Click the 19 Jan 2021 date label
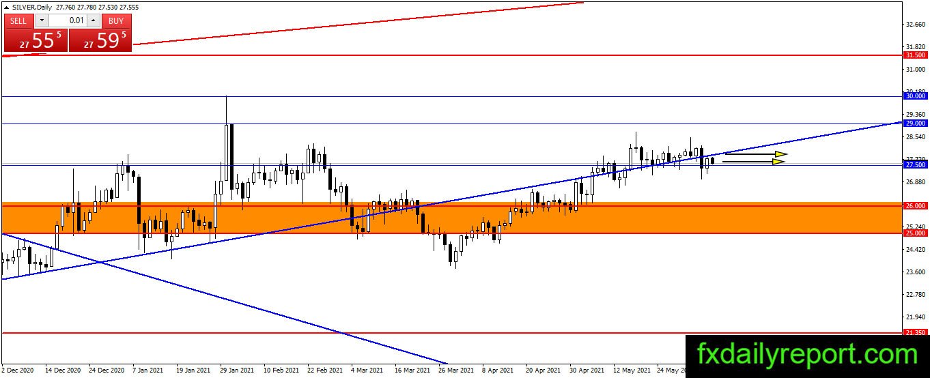 tap(193, 370)
